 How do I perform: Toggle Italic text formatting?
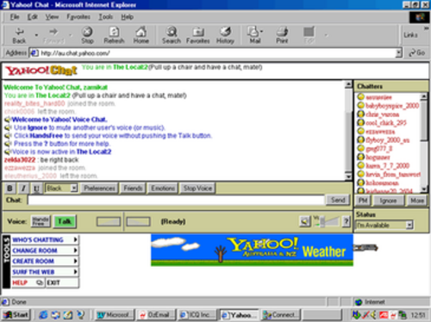point(23,189)
